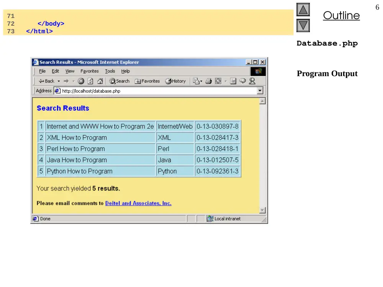Click the slide previous up-triangle button
The image size is (383, 287).
click(x=303, y=10)
